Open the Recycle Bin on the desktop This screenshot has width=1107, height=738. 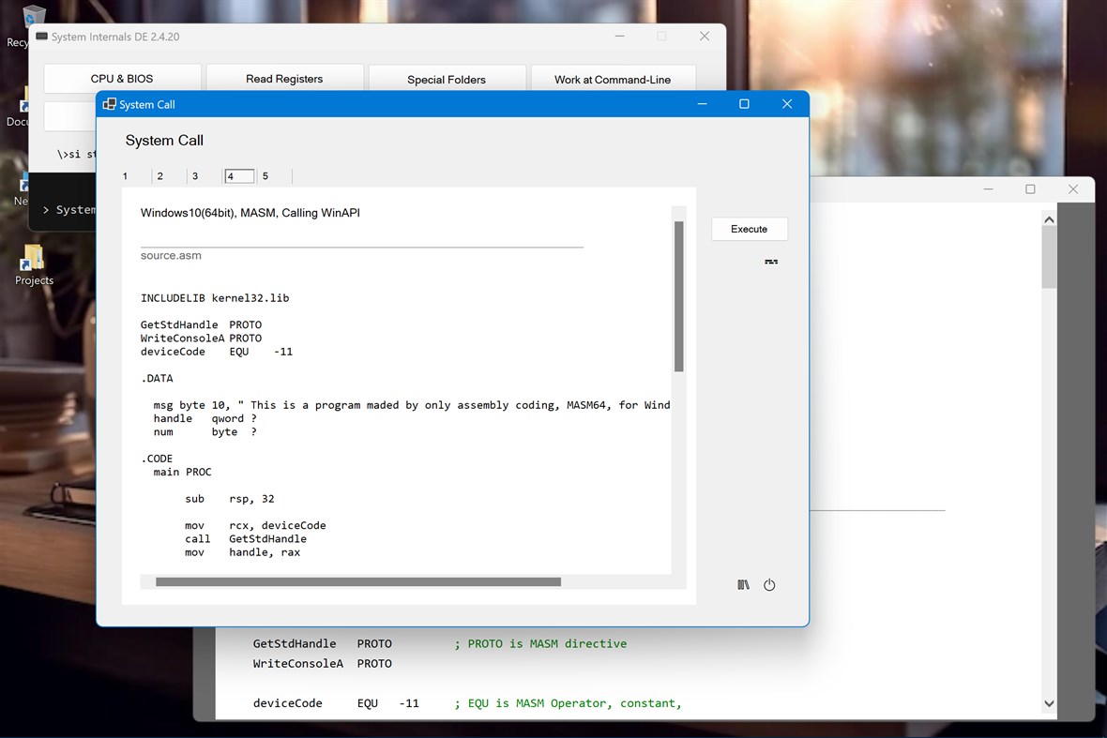coord(34,16)
